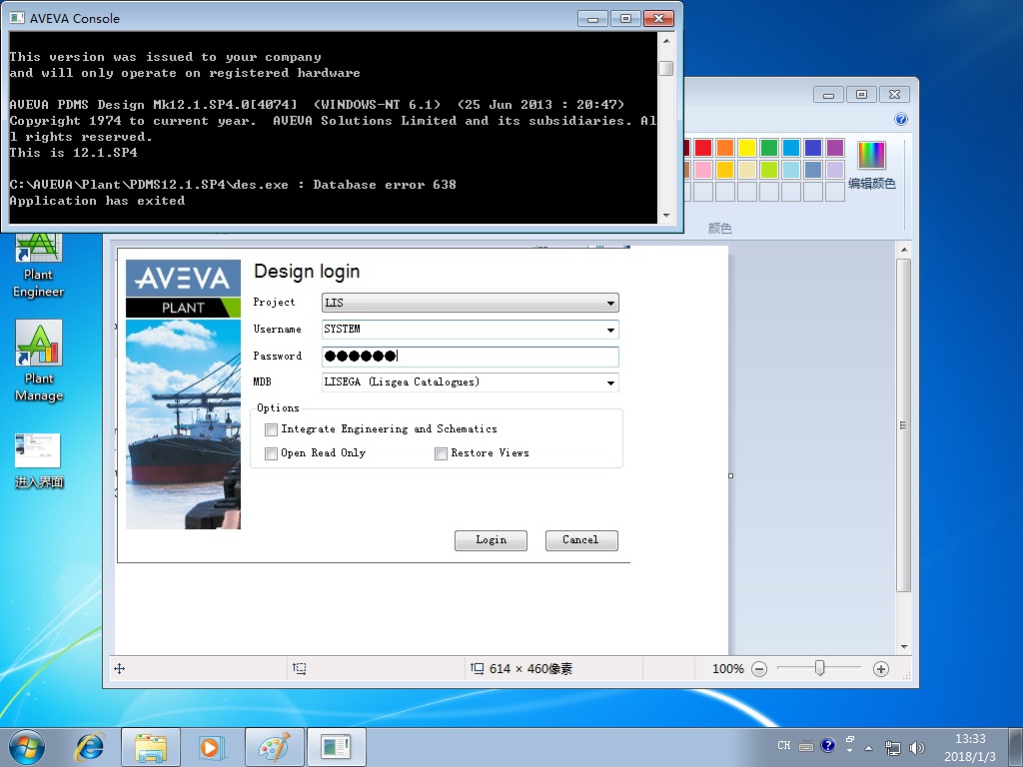
Task: Show hidden tray icons arrow
Action: [x=868, y=747]
